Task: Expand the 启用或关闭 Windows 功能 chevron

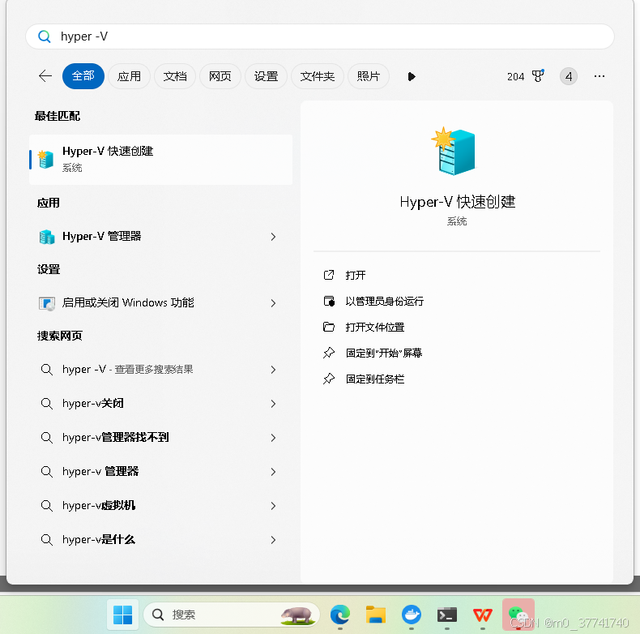Action: click(273, 303)
